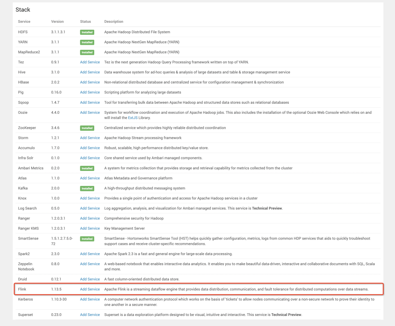This screenshot has width=395, height=326.
Task: Click Add Service link for Flink
Action: pyautogui.click(x=90, y=289)
